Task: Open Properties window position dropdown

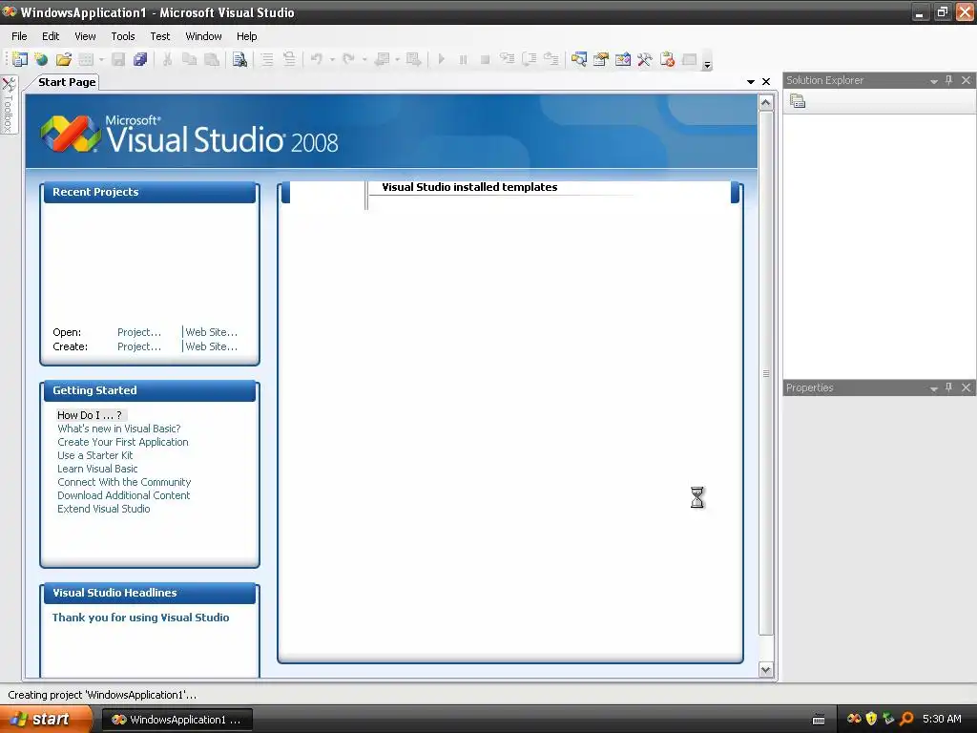Action: click(934, 388)
